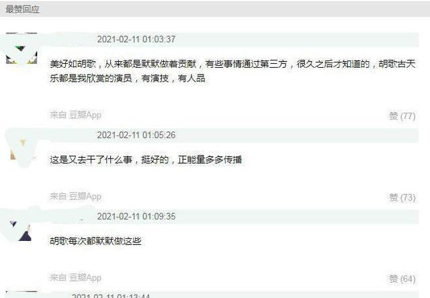Image resolution: width=430 pixels, height=298 pixels.
Task: Click the 最赞回应 section header
Action: [x=22, y=9]
